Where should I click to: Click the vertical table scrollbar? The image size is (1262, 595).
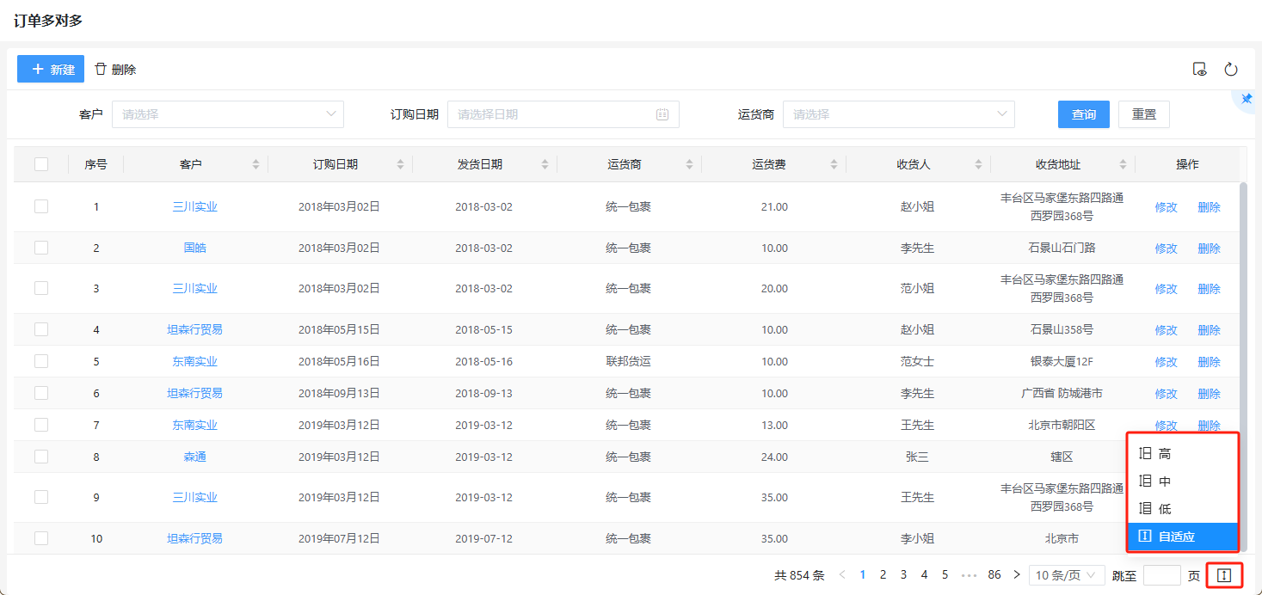coord(1243,344)
